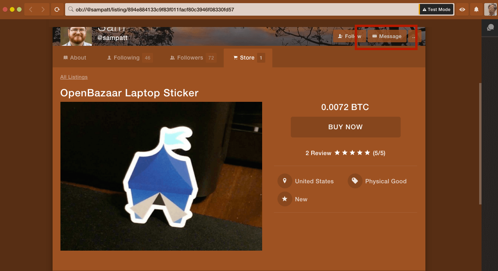This screenshot has width=498, height=271.
Task: Send a Message to sampatt
Action: pyautogui.click(x=387, y=36)
